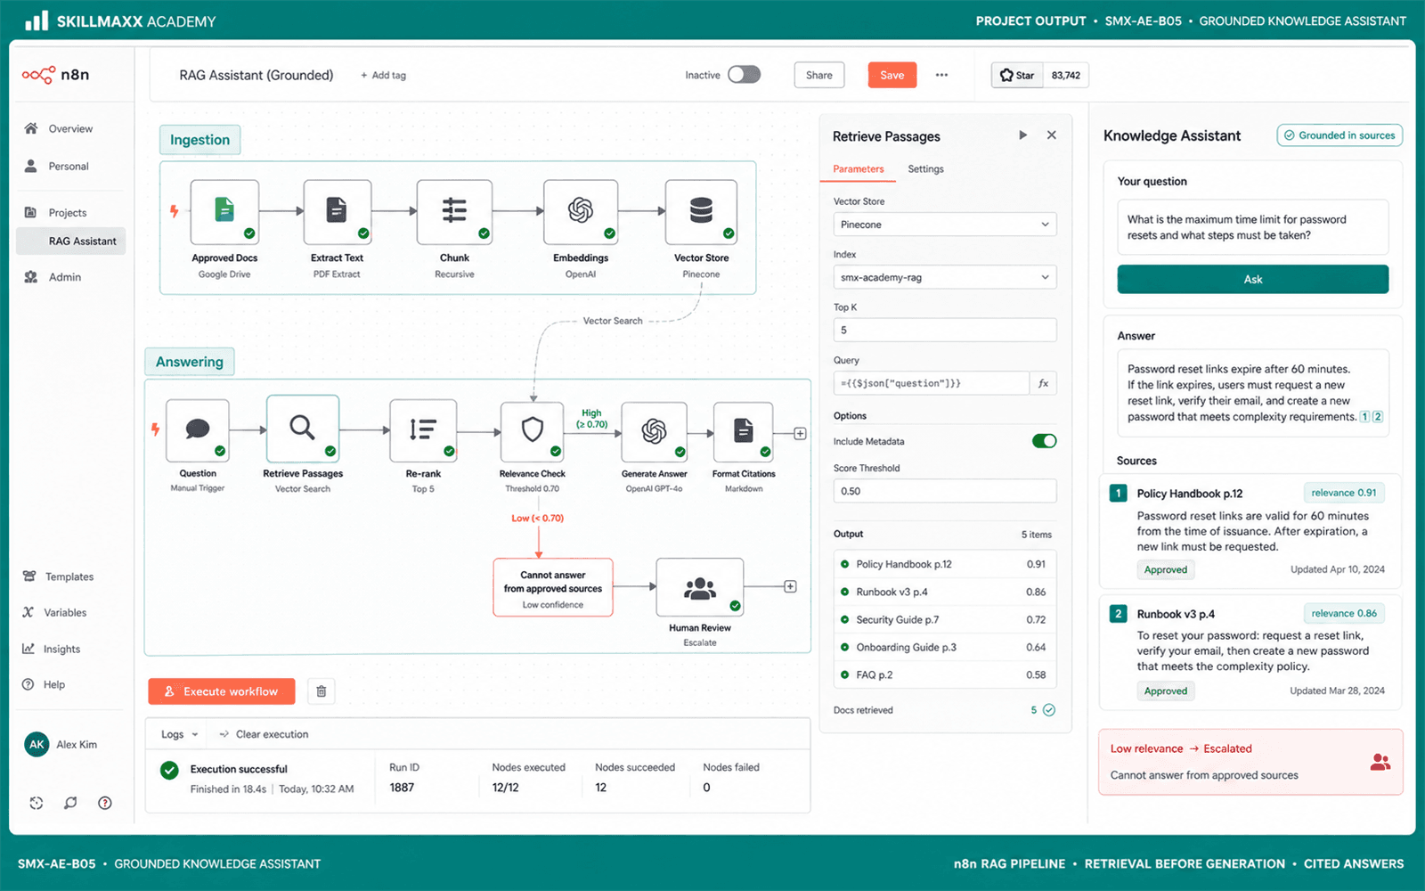This screenshot has width=1425, height=891.
Task: Open Templates in the sidebar
Action: coord(69,576)
